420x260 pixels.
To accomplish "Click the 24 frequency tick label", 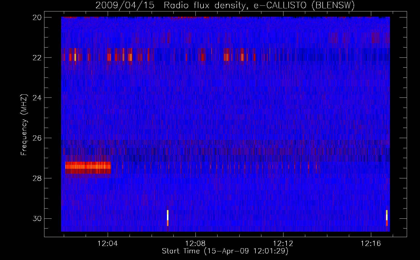I will [37, 98].
